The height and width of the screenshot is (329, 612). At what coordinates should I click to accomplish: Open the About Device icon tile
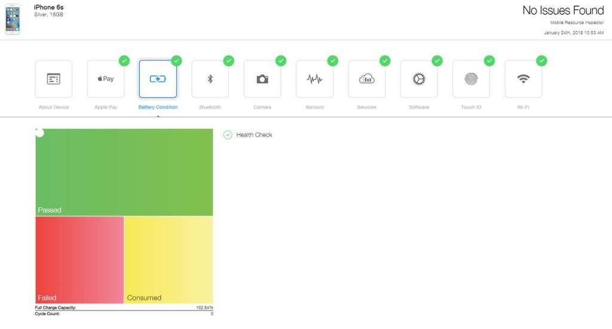(x=53, y=79)
